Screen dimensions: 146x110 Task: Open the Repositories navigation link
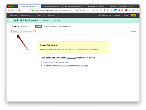point(25,15)
